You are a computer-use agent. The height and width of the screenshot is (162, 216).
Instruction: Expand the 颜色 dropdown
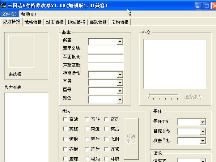120,99
